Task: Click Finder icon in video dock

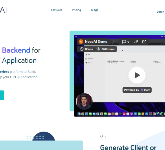Action: [79, 114]
